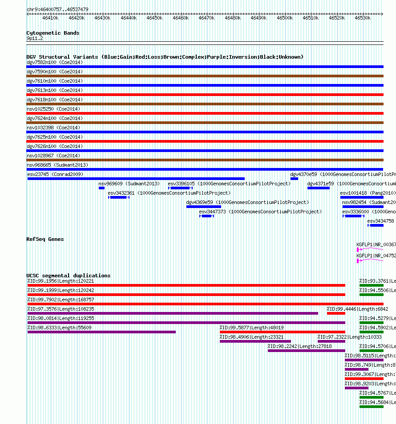
Task: Click the nsv1025250 (Coe2014) label
Action: 53,109
